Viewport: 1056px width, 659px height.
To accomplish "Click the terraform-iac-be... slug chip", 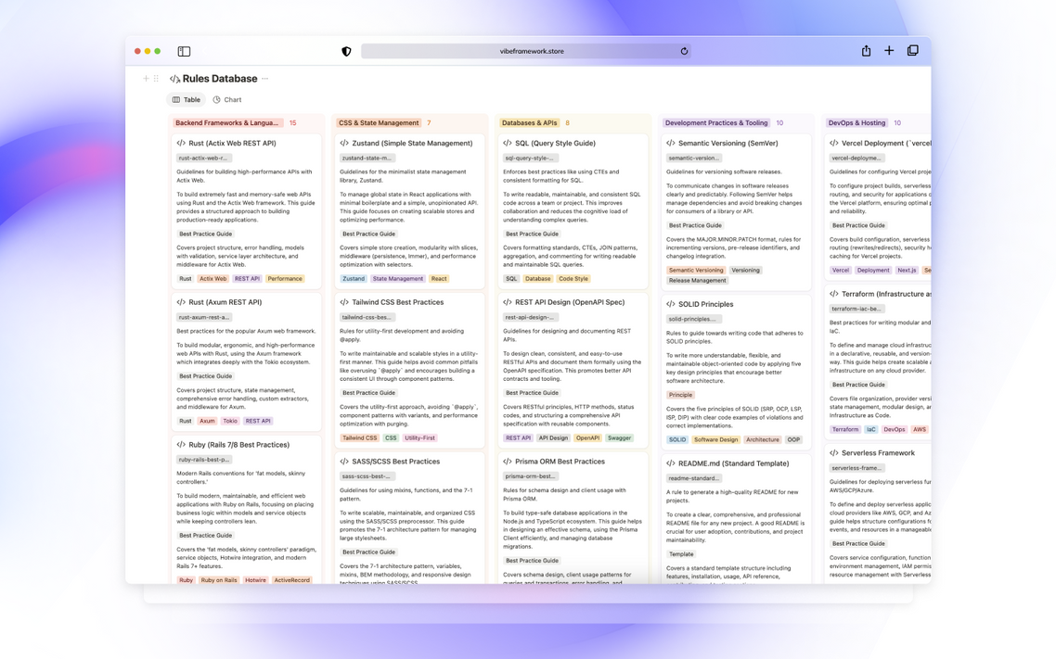I will click(856, 310).
